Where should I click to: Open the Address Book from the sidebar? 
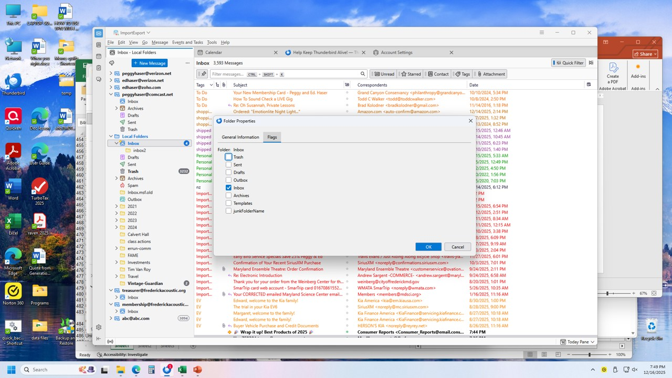(x=99, y=45)
